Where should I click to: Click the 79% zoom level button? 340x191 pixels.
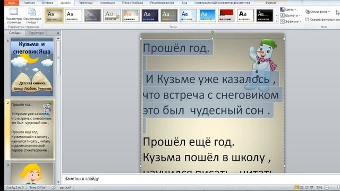pos(319,187)
